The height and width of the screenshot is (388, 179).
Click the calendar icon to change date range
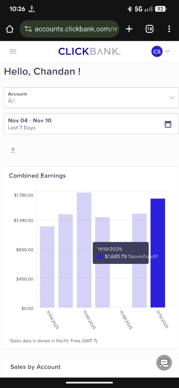coord(168,124)
